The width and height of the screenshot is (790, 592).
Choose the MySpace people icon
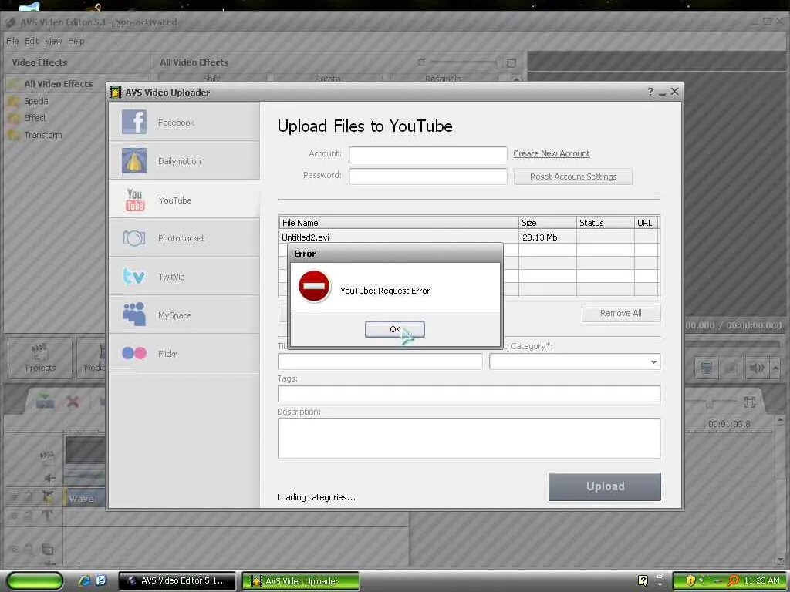coord(134,314)
